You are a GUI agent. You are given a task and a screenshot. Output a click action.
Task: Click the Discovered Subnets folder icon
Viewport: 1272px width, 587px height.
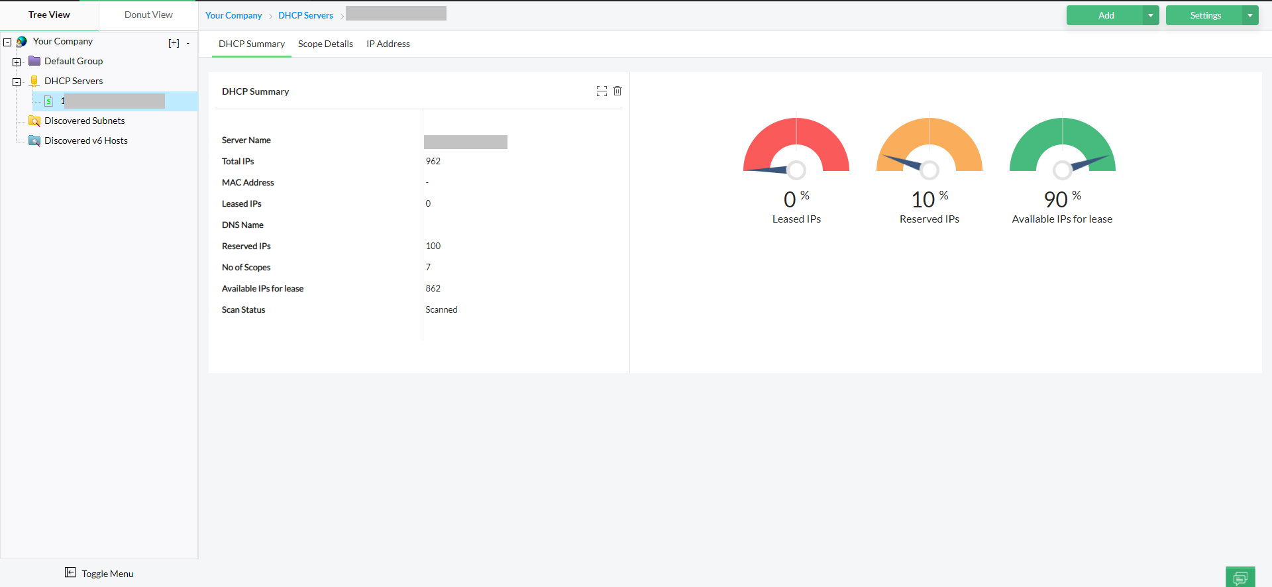pos(34,121)
